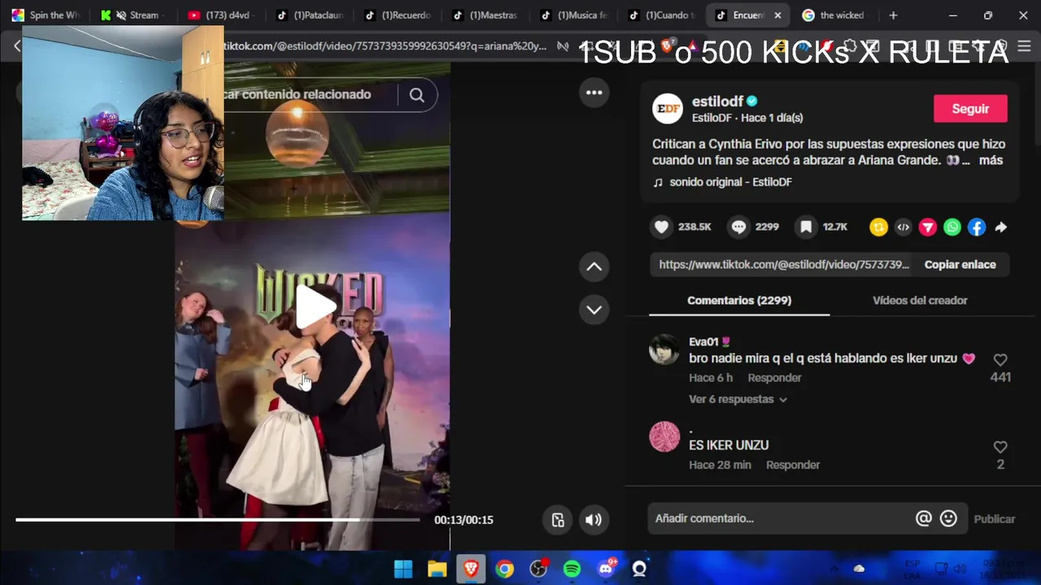Repost the video using the yellow icon
The width and height of the screenshot is (1041, 585).
click(x=878, y=227)
